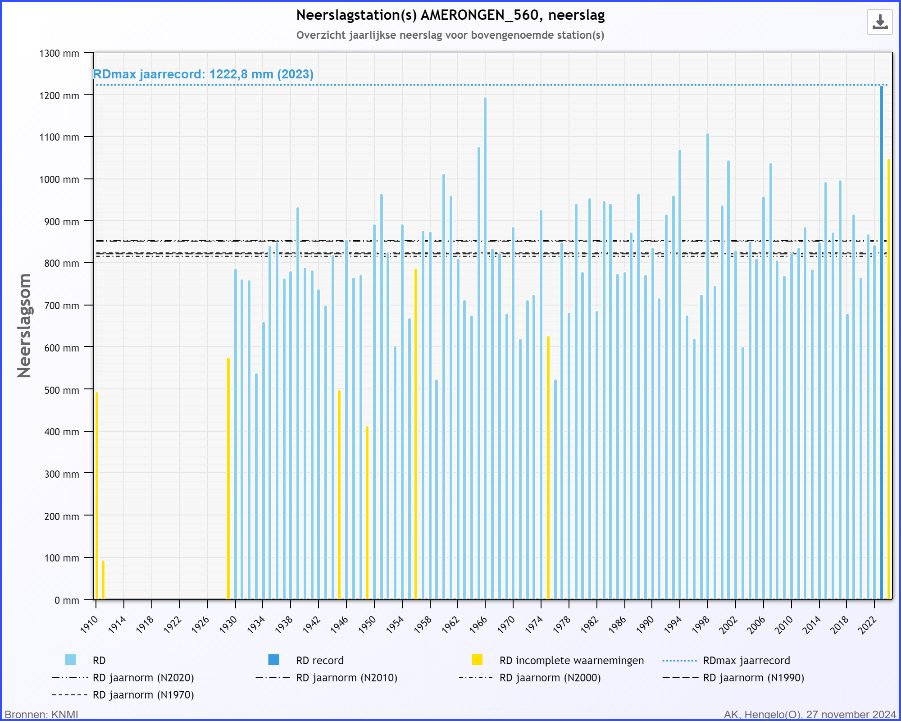Click the light blue RD color swatch
The height and width of the screenshot is (721, 901).
pos(70,660)
